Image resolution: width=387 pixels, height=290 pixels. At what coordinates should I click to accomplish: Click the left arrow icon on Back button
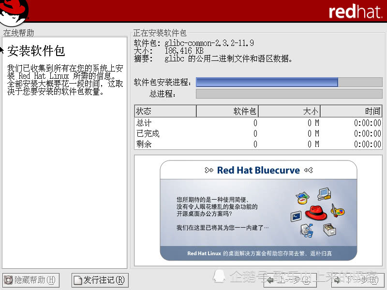[270, 280]
